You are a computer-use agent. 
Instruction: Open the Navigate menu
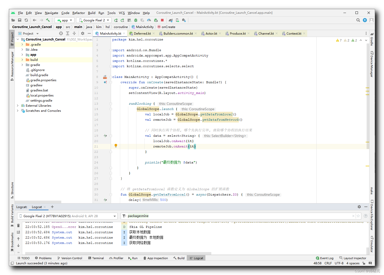pyautogui.click(x=52, y=13)
